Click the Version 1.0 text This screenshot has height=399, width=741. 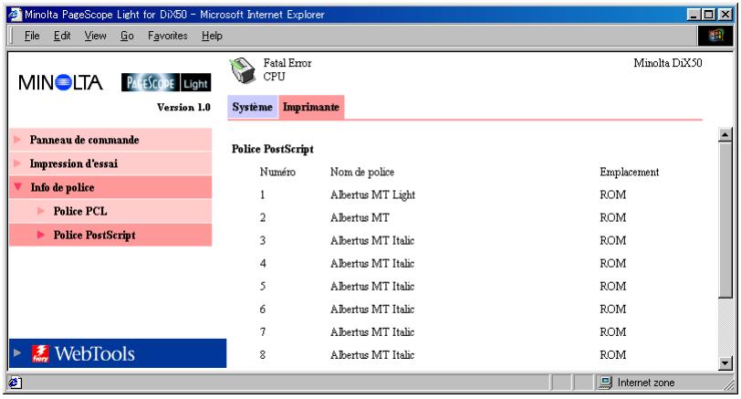(x=183, y=108)
